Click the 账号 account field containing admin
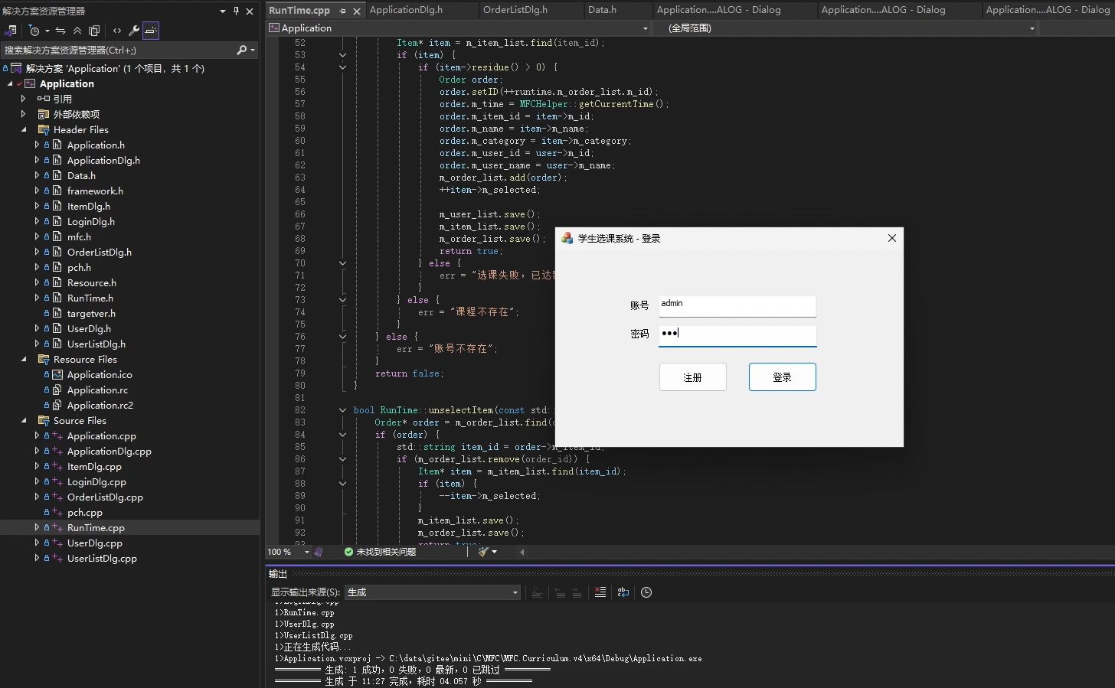Screen dimensions: 1115x688 pos(737,306)
